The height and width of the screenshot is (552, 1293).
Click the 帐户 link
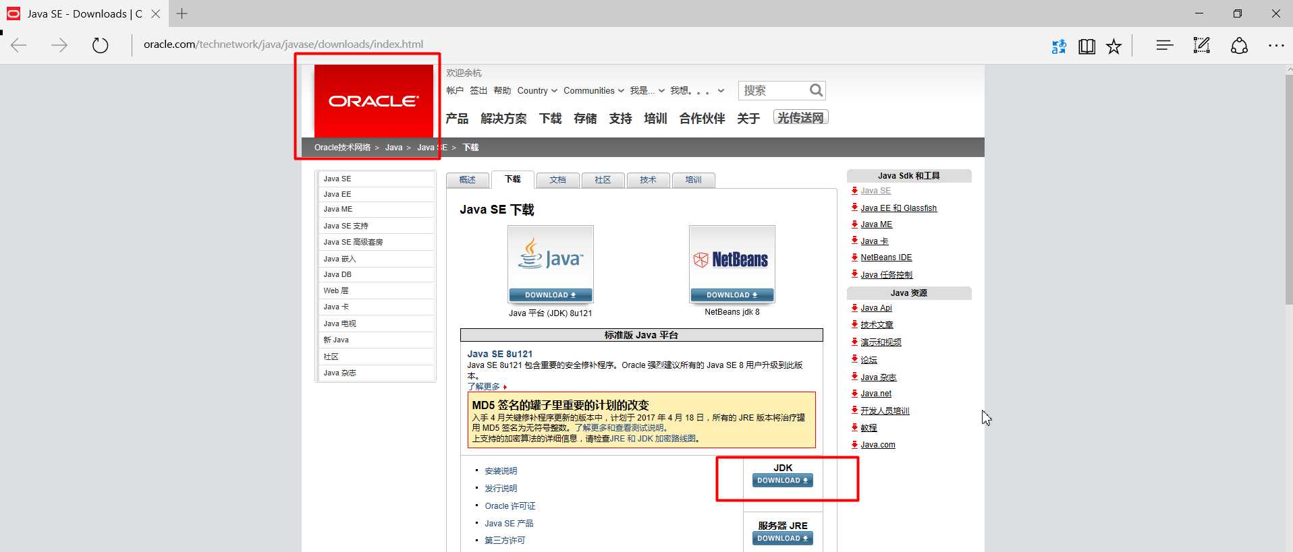coord(455,91)
